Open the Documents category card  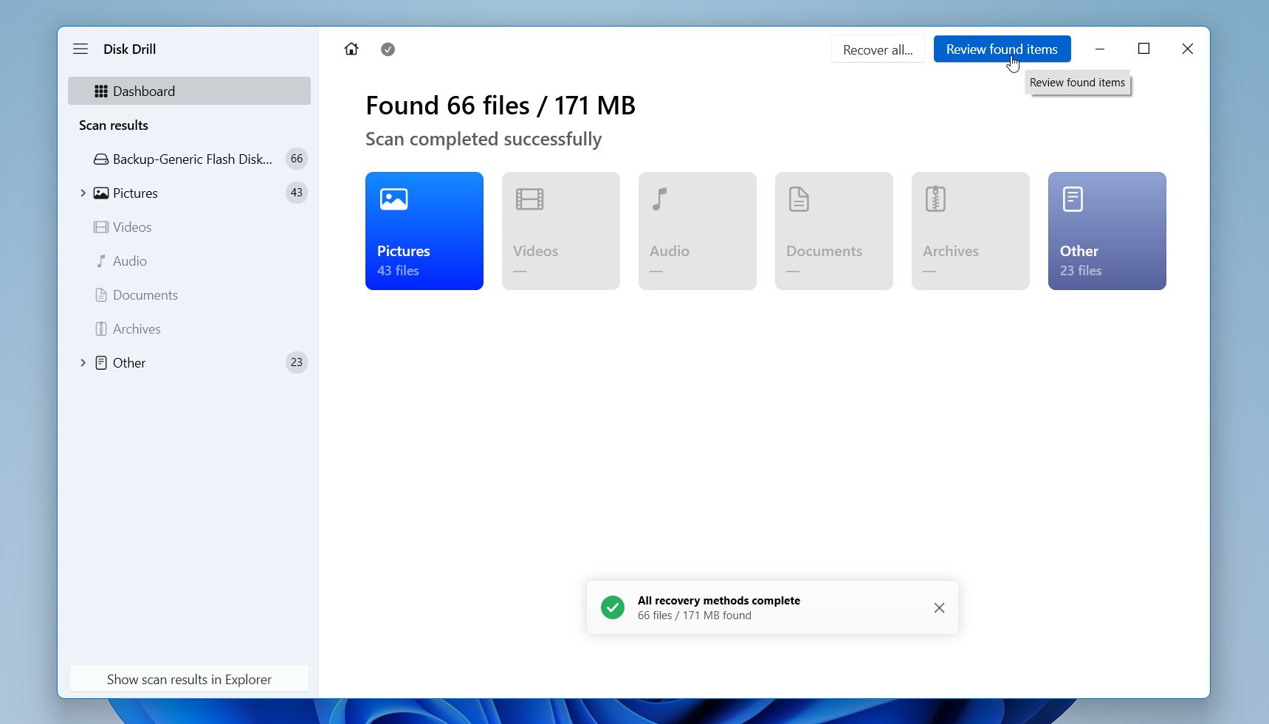834,231
